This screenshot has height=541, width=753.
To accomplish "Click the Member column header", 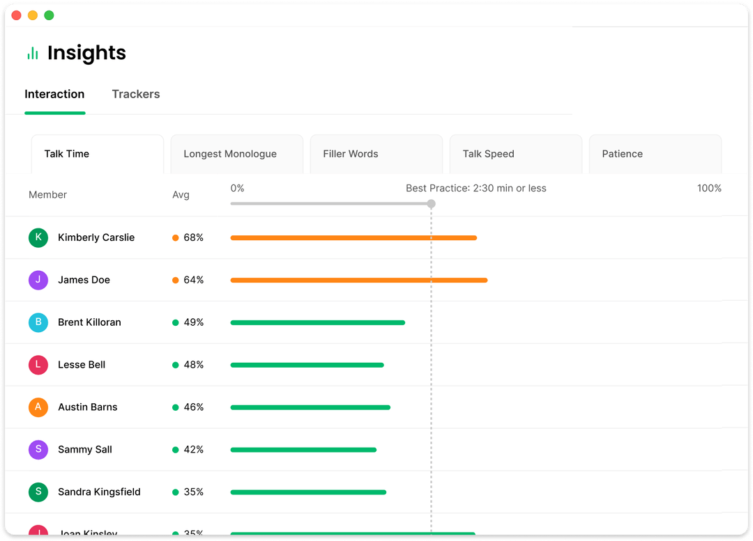I will tap(47, 195).
